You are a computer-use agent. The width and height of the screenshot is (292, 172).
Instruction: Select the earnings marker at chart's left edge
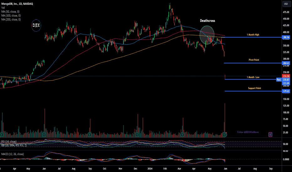point(2,134)
